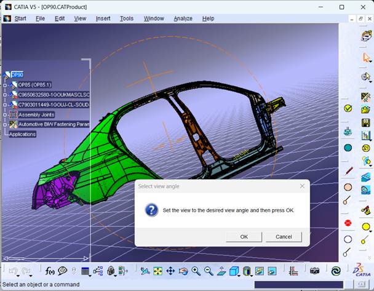This screenshot has width=374, height=291.
Task: Click the Capture camera icon
Action: click(314, 271)
